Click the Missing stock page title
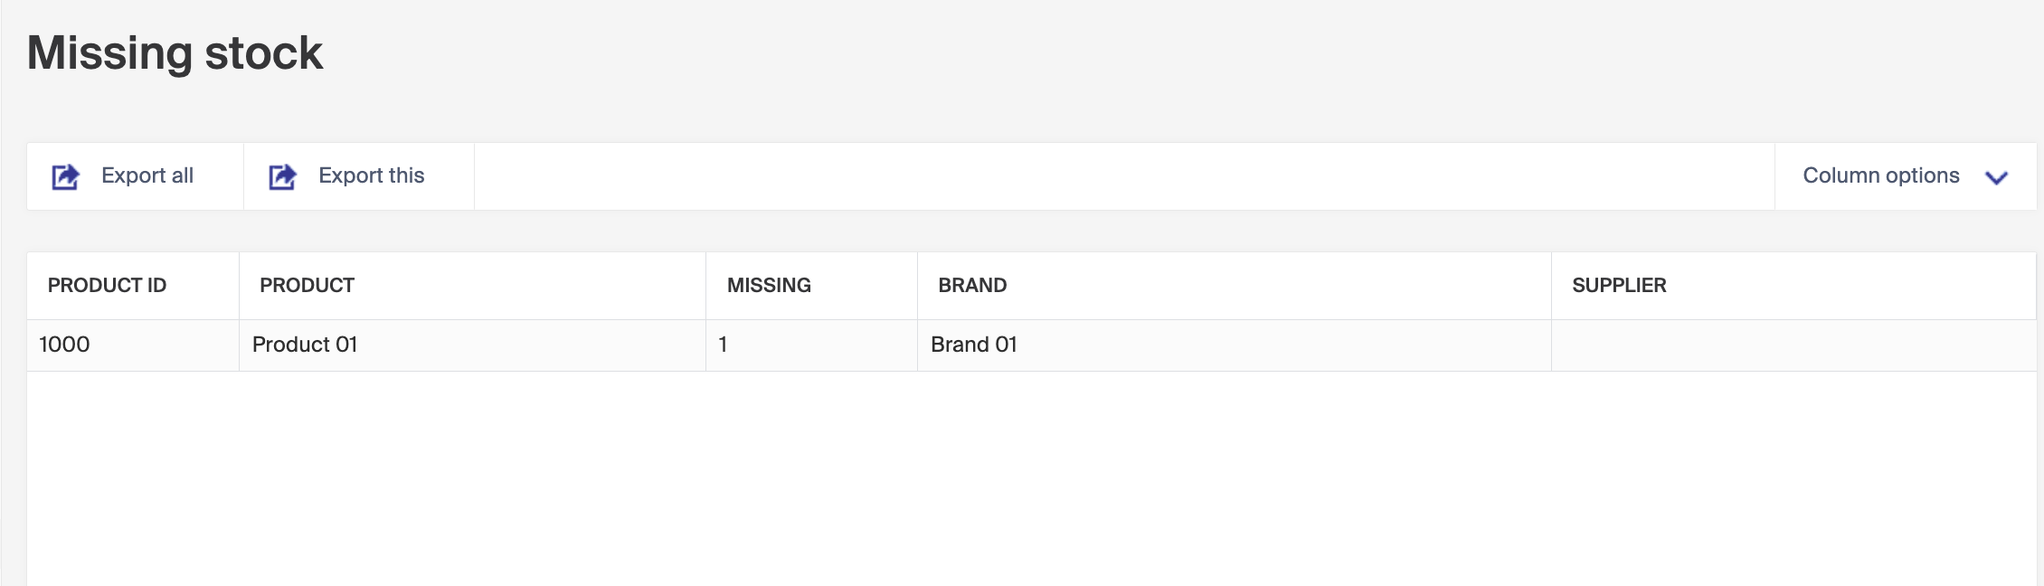Viewport: 2044px width, 586px height. (x=175, y=53)
